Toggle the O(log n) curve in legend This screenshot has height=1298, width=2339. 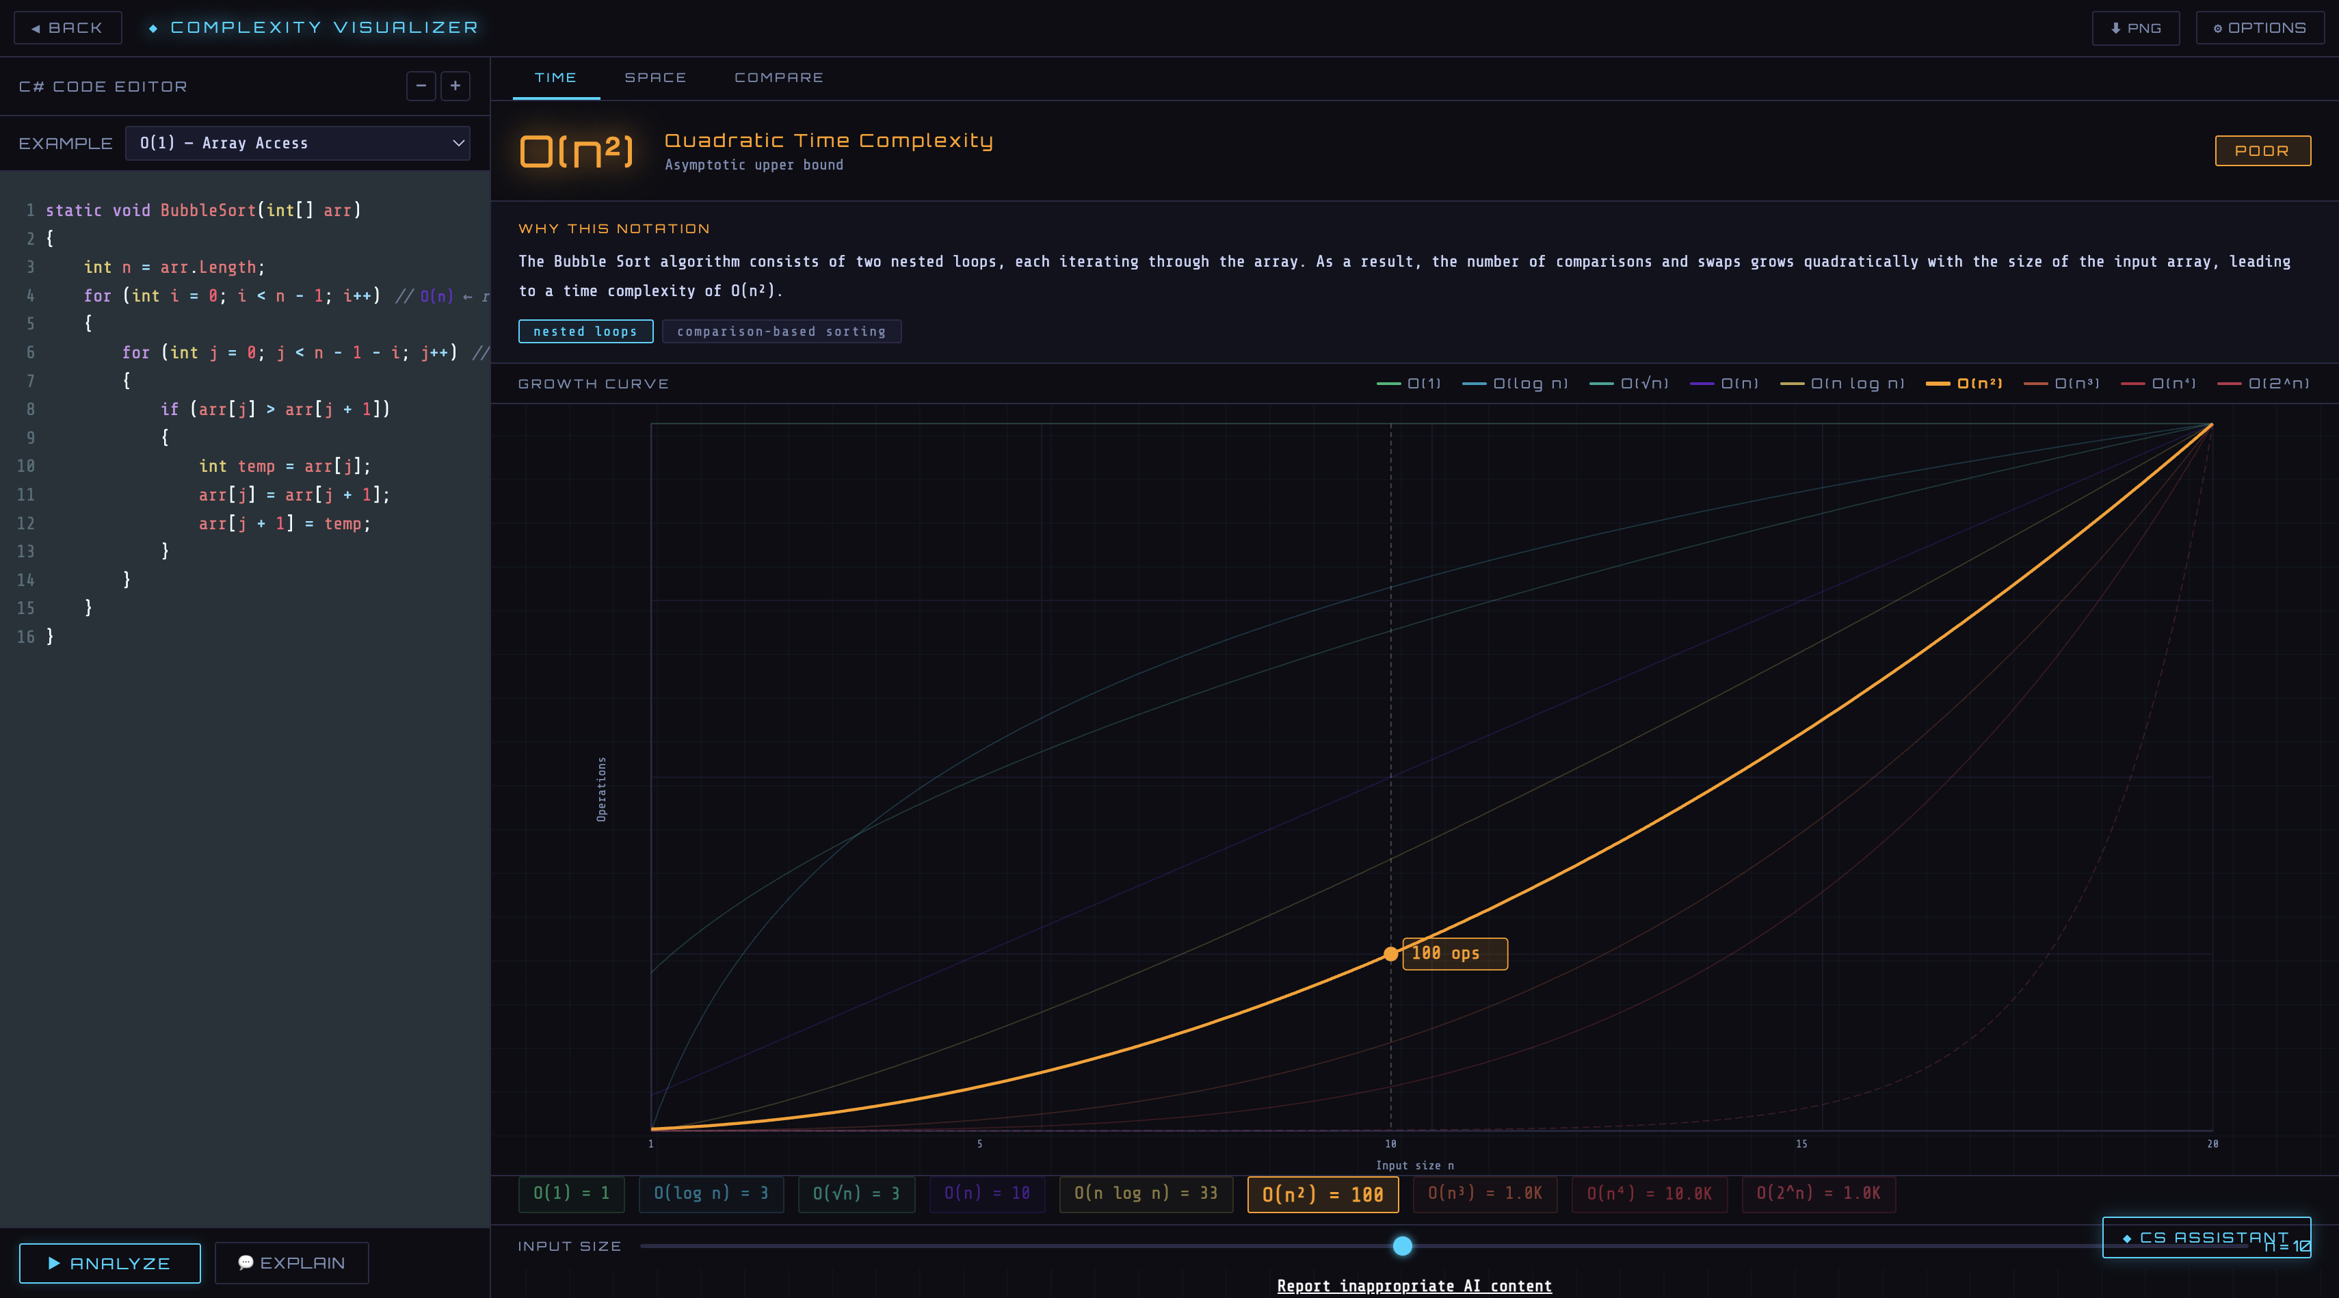click(1515, 383)
